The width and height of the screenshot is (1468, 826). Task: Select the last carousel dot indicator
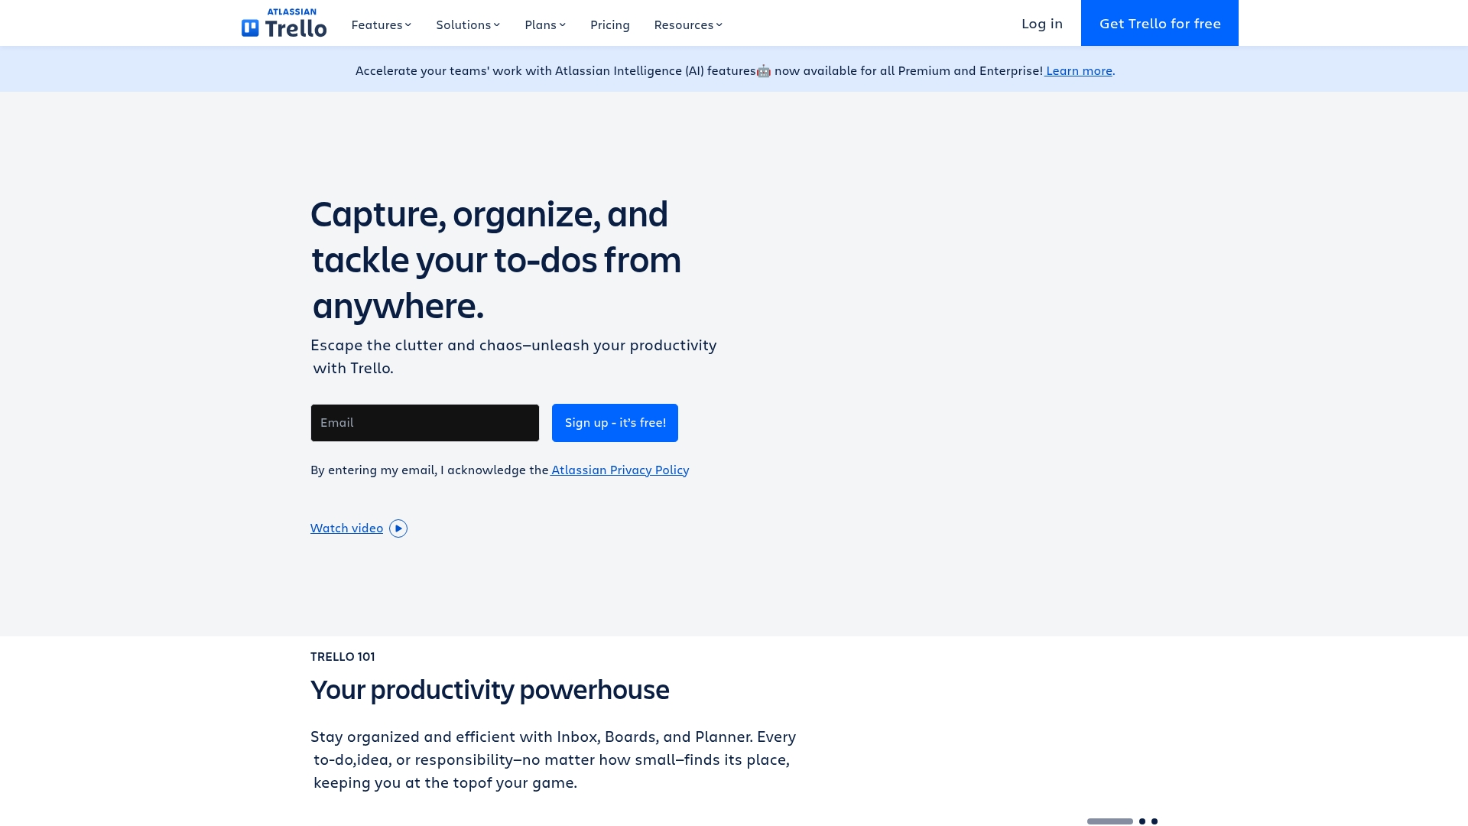coord(1155,821)
